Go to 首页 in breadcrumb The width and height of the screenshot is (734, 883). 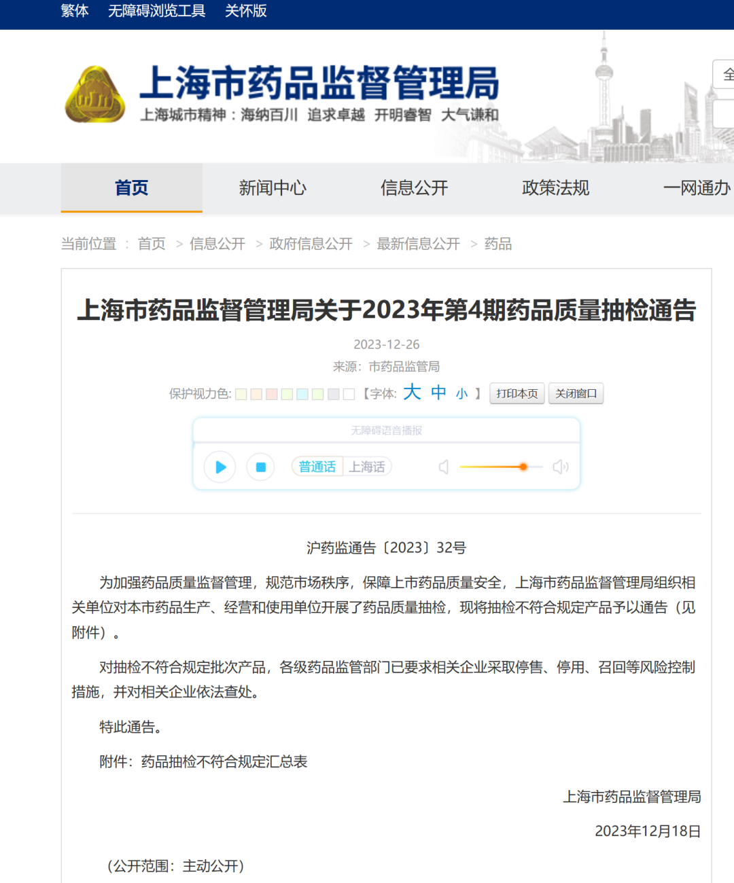click(x=152, y=244)
